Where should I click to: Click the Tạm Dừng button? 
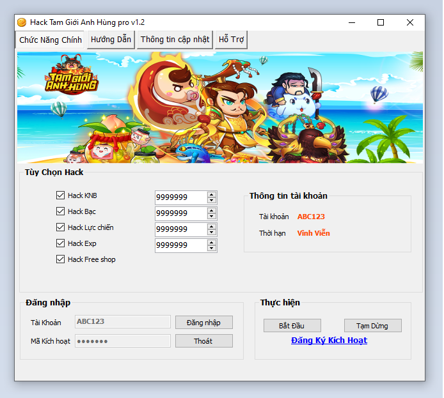point(372,326)
